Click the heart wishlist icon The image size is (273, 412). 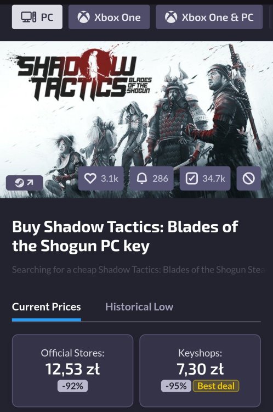click(90, 179)
